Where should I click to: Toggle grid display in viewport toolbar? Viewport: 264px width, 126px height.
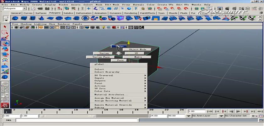click(41, 27)
